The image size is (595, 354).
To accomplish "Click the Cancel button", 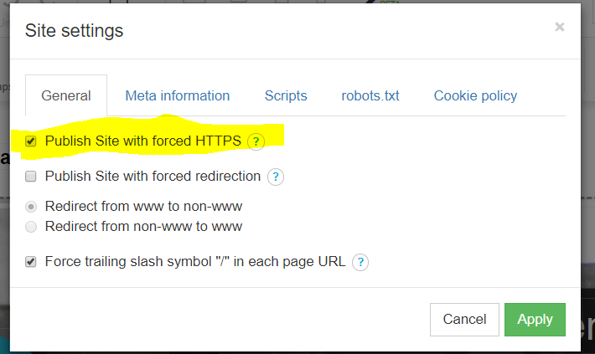I will click(x=464, y=320).
